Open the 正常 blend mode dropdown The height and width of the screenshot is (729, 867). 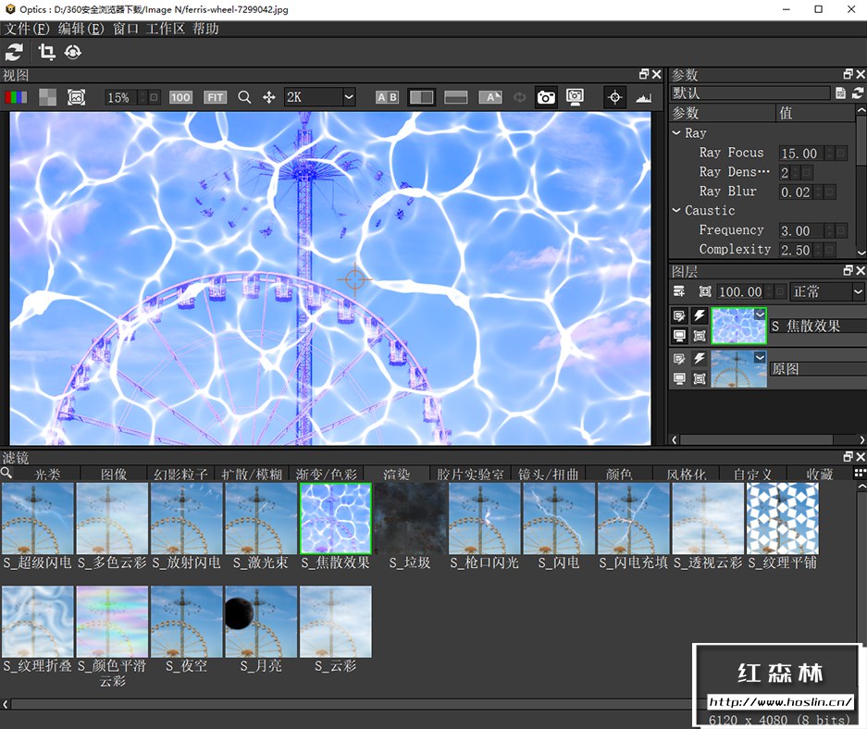click(x=827, y=291)
